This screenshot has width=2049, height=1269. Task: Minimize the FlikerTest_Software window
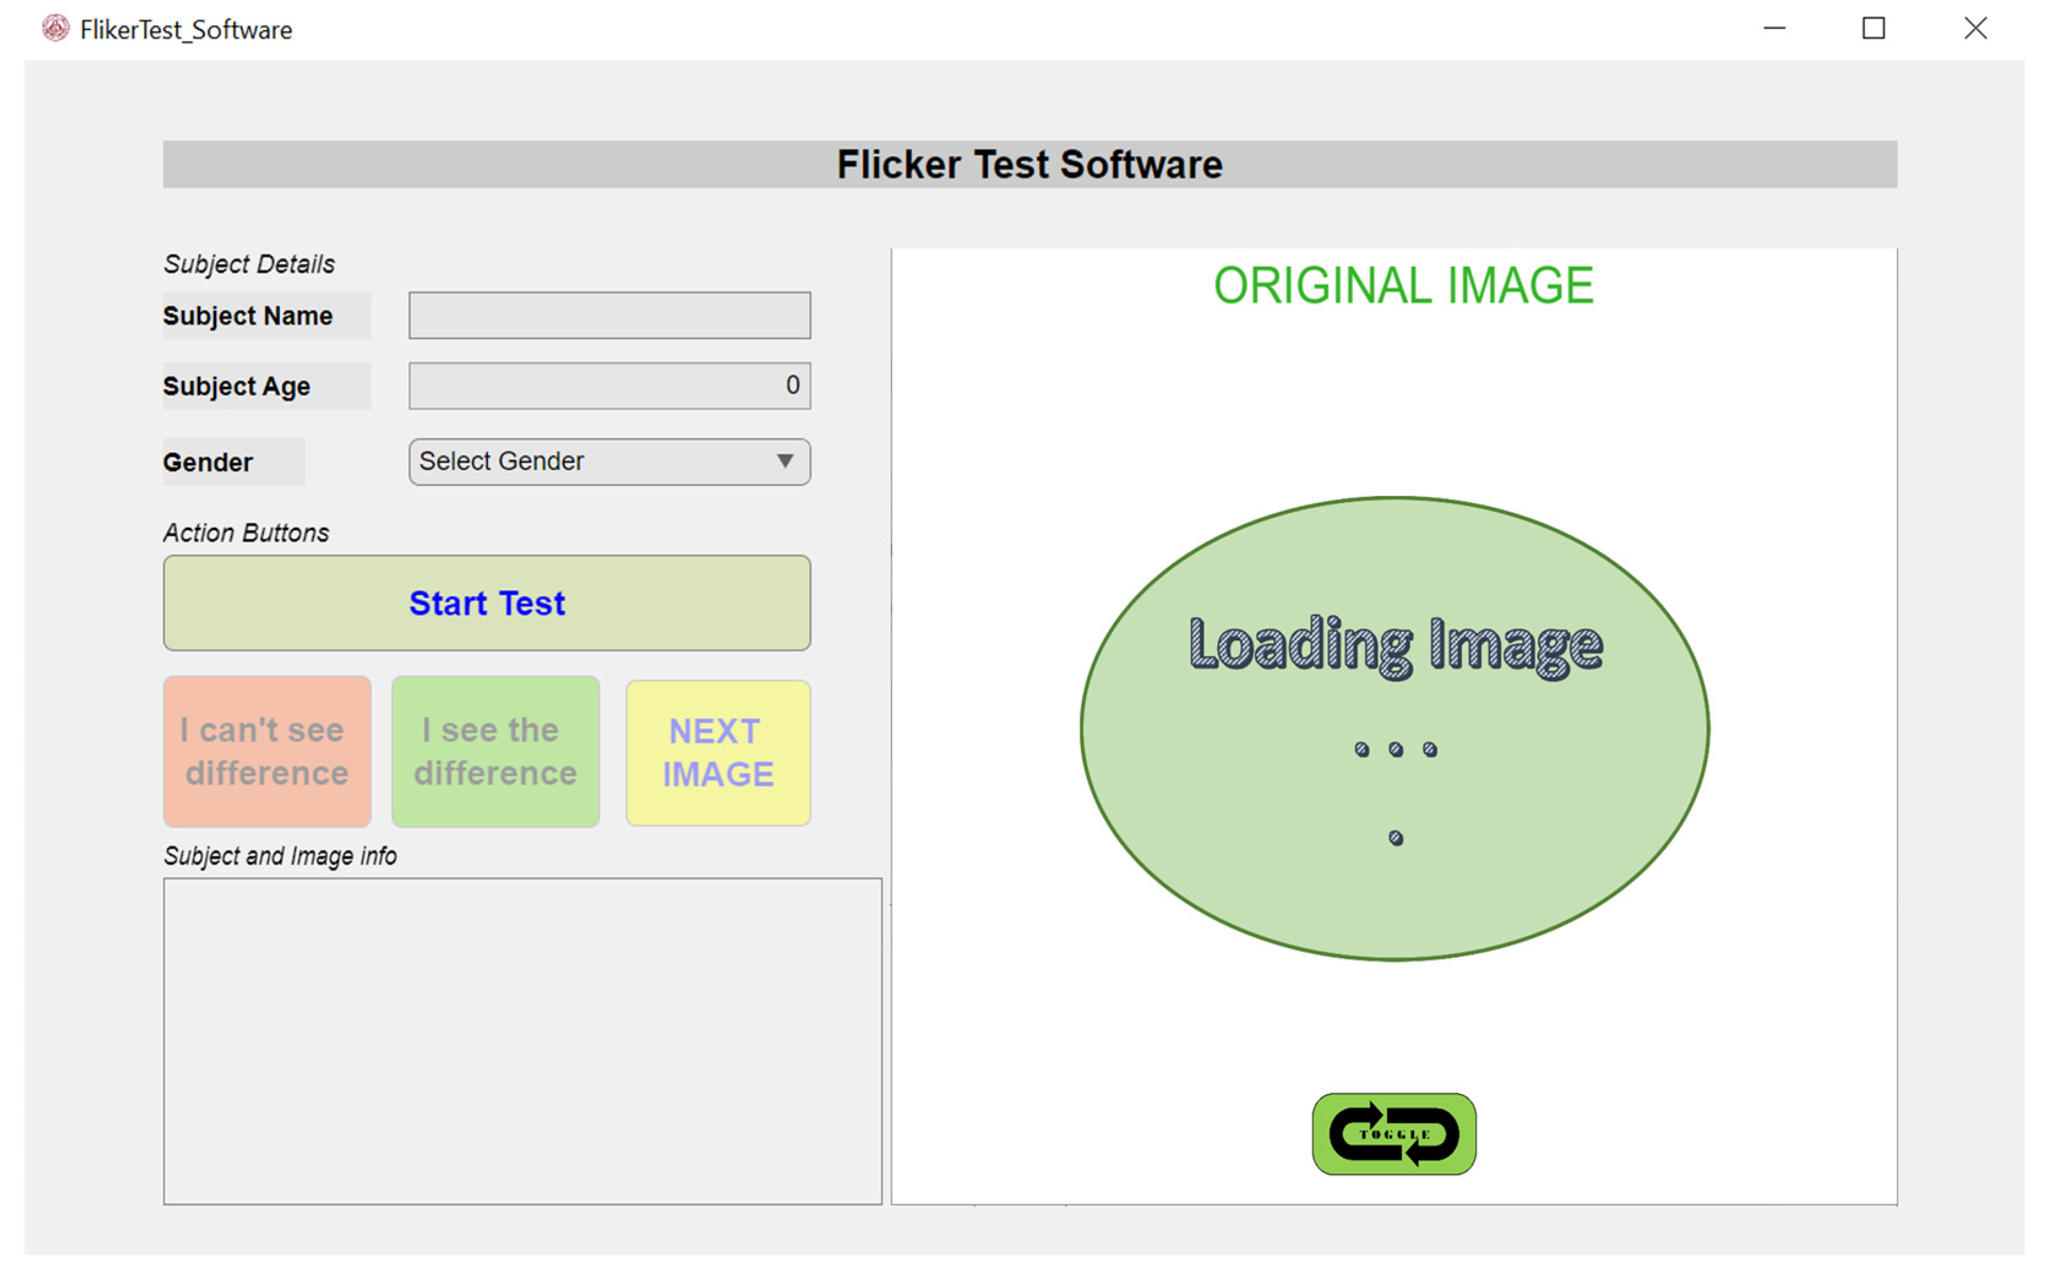point(1773,29)
